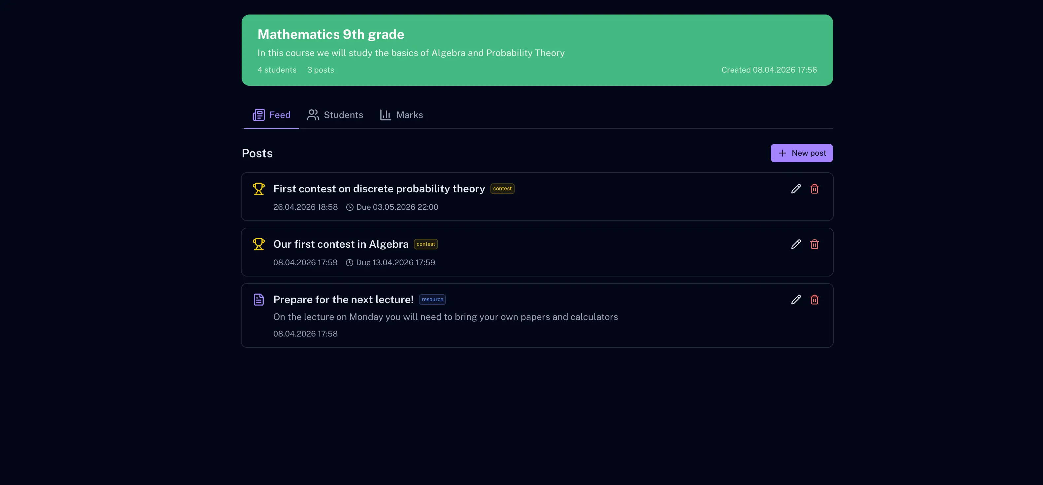Viewport: 1043px width, 485px height.
Task: Click the resource tag on lecture post
Action: point(432,300)
